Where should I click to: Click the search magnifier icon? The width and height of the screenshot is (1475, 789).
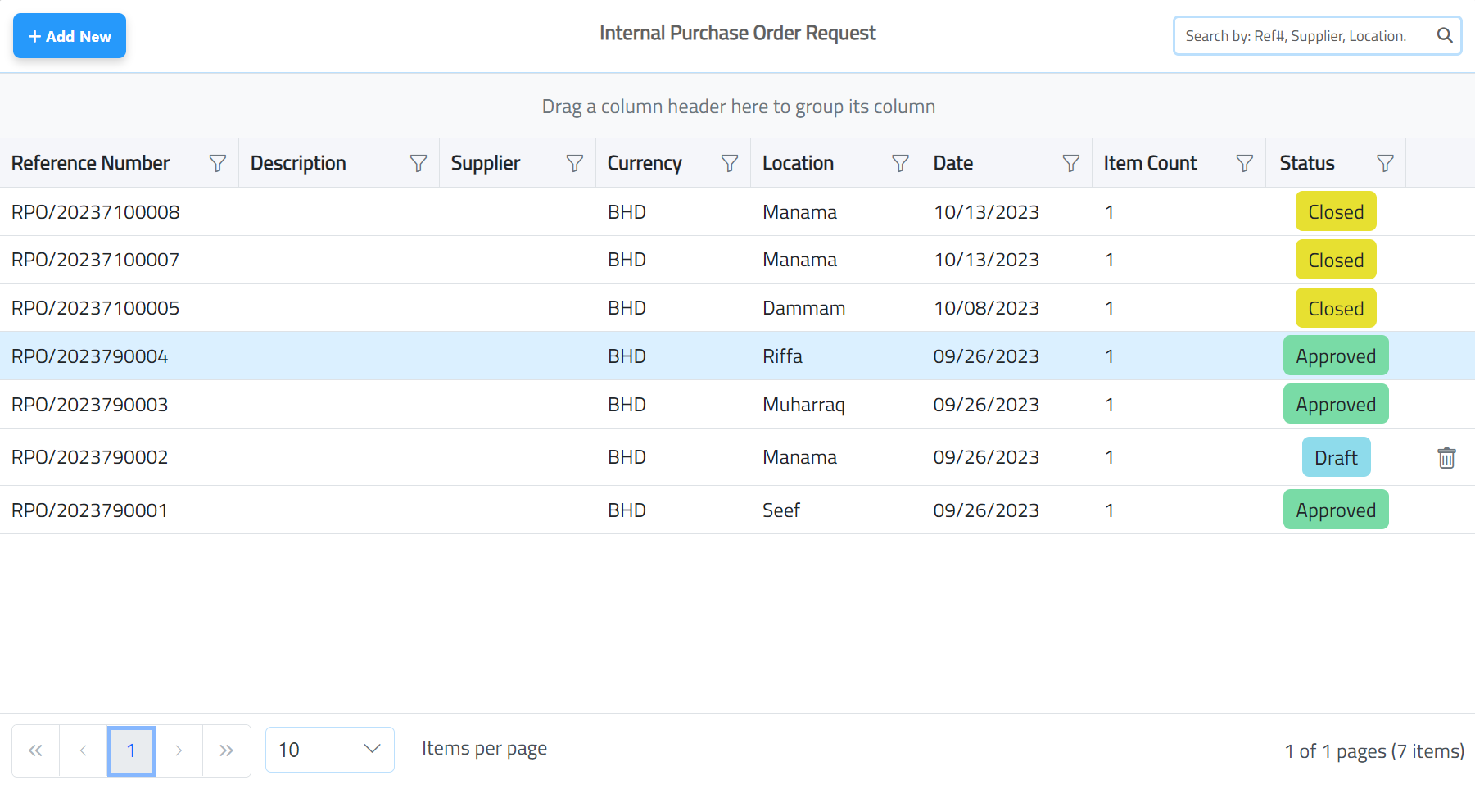[1444, 35]
